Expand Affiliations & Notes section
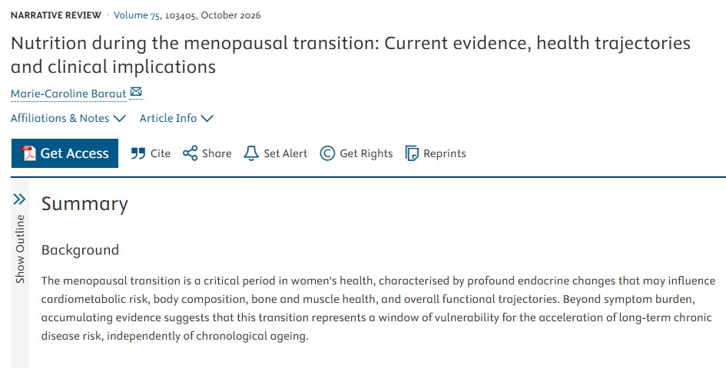Image resolution: width=726 pixels, height=368 pixels. point(68,118)
